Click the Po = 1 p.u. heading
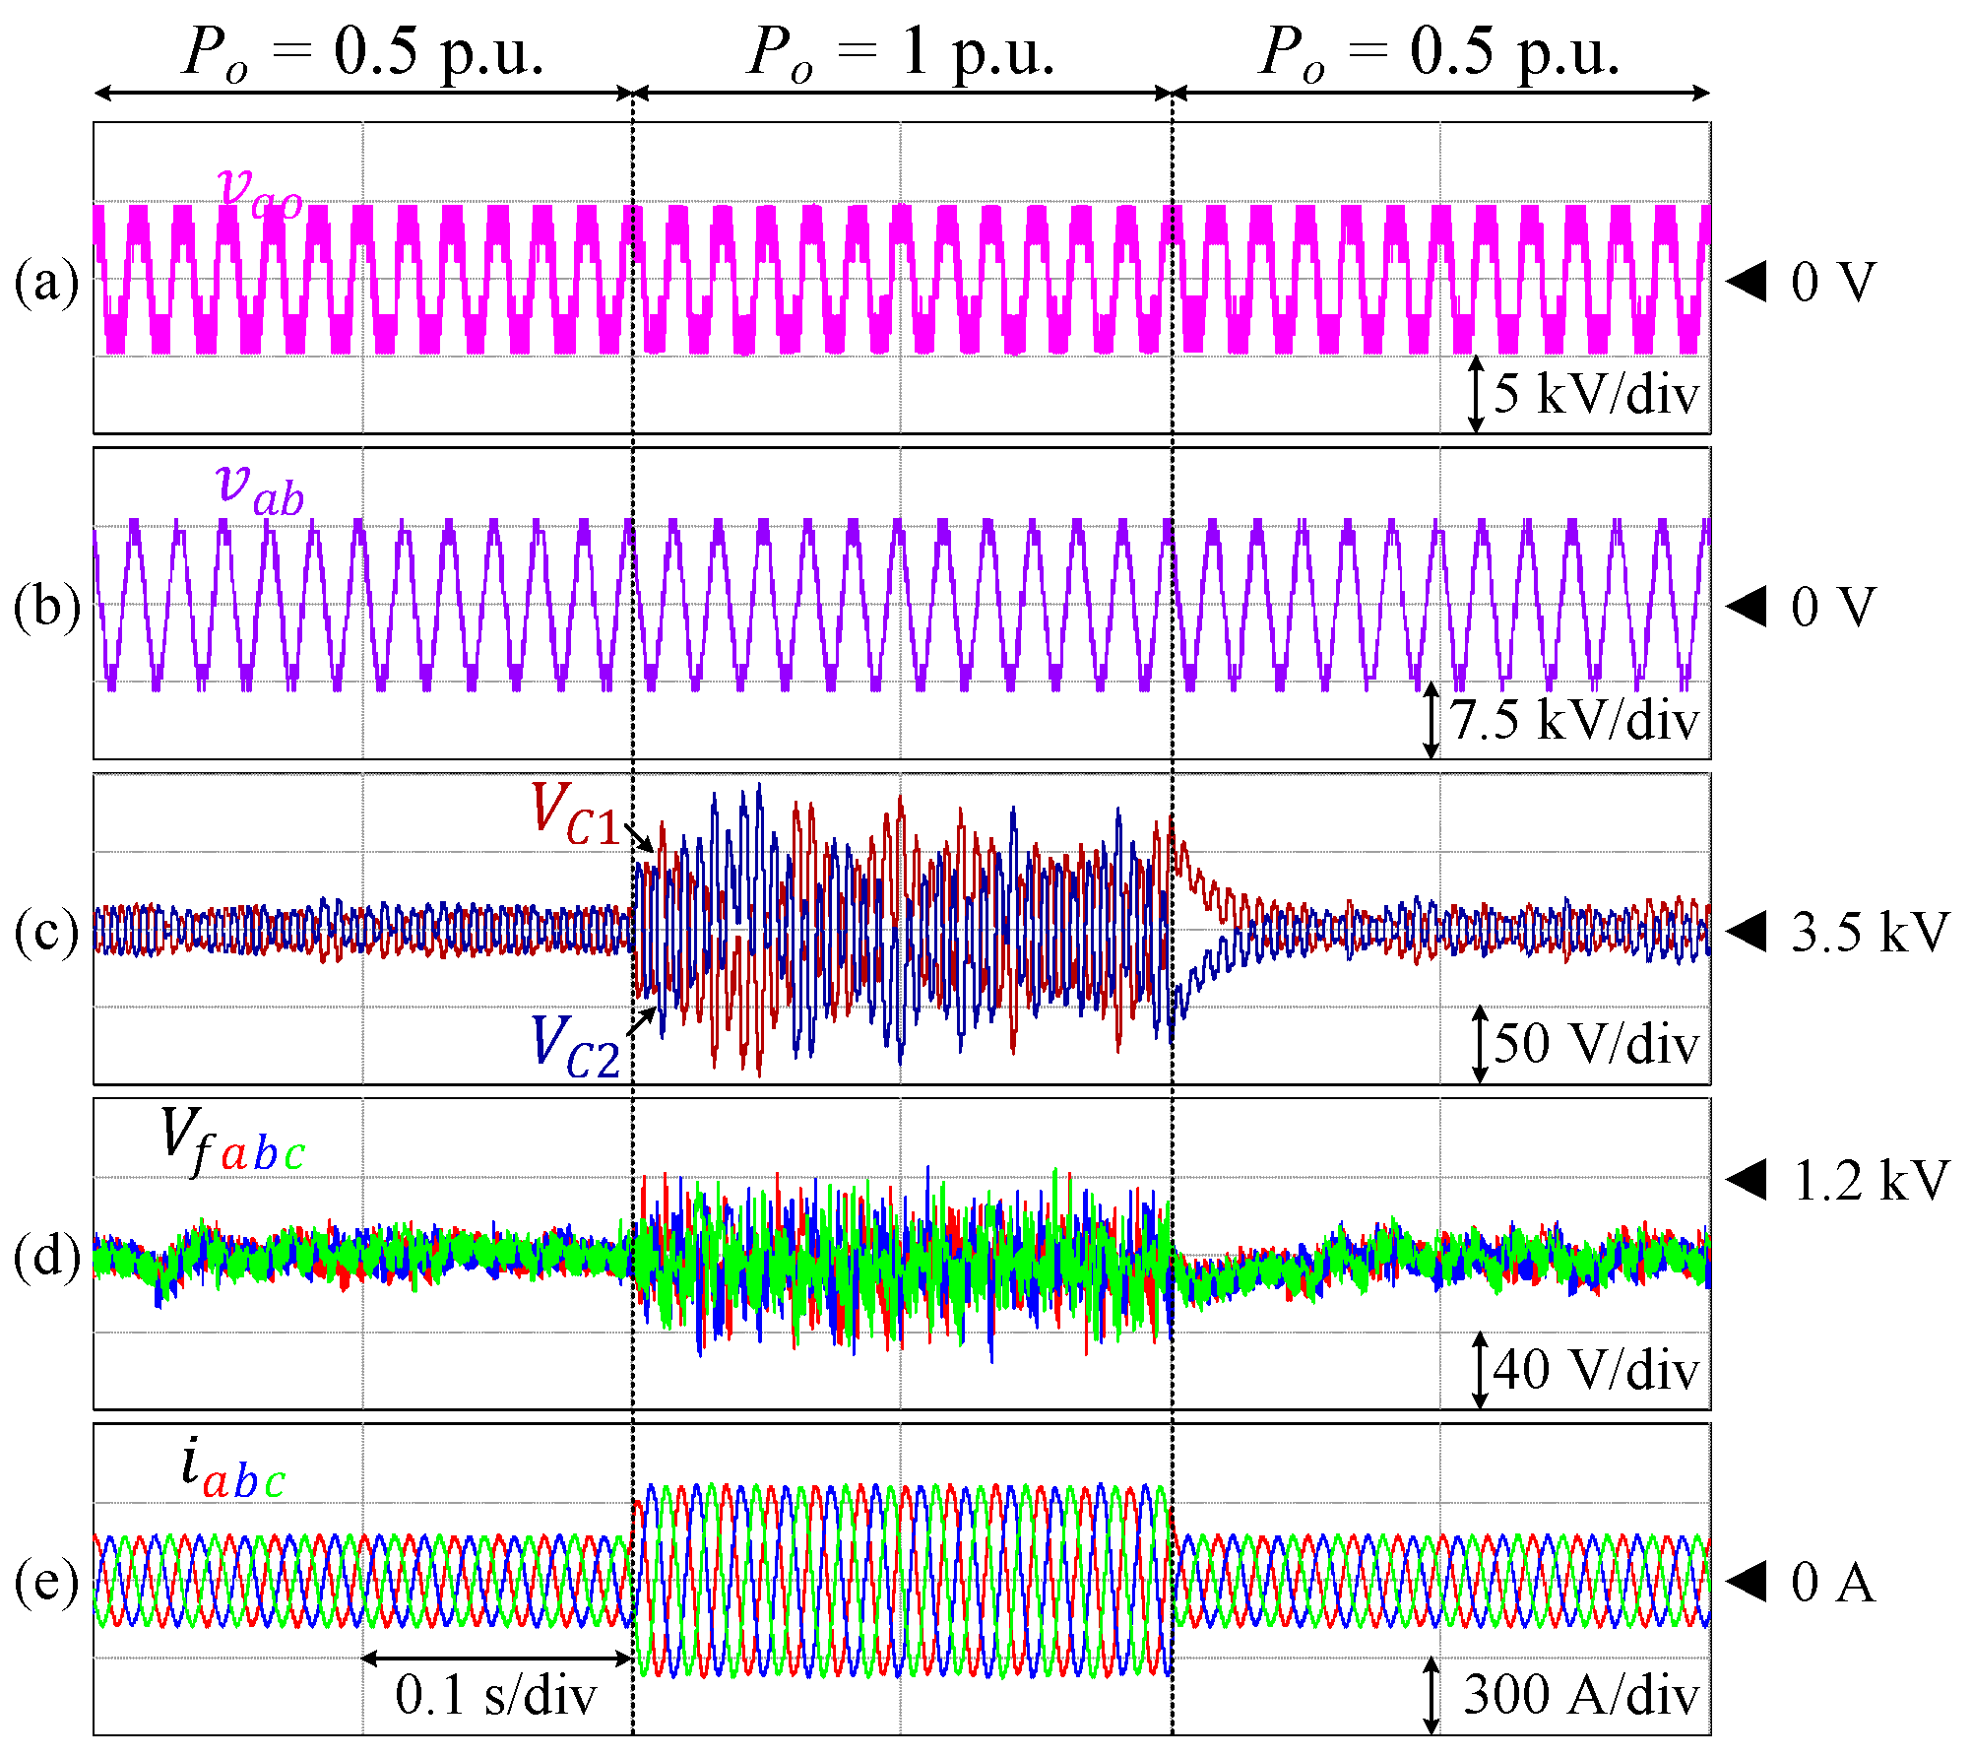This screenshot has width=1972, height=1757. pyautogui.click(x=901, y=51)
